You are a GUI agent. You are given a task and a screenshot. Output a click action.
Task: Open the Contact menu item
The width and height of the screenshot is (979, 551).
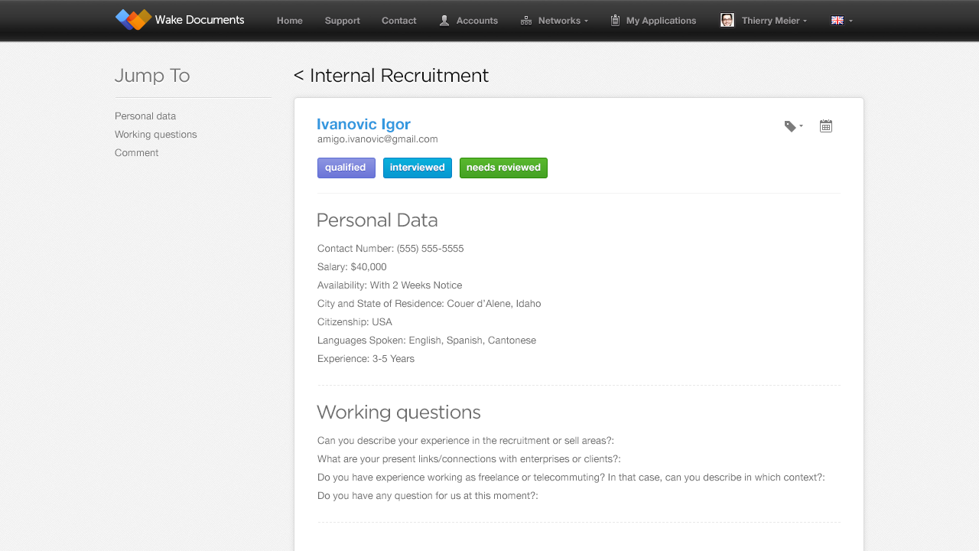(399, 21)
